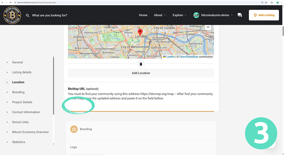Click the sidebar navigation scrollbar

pyautogui.click(x=54, y=86)
